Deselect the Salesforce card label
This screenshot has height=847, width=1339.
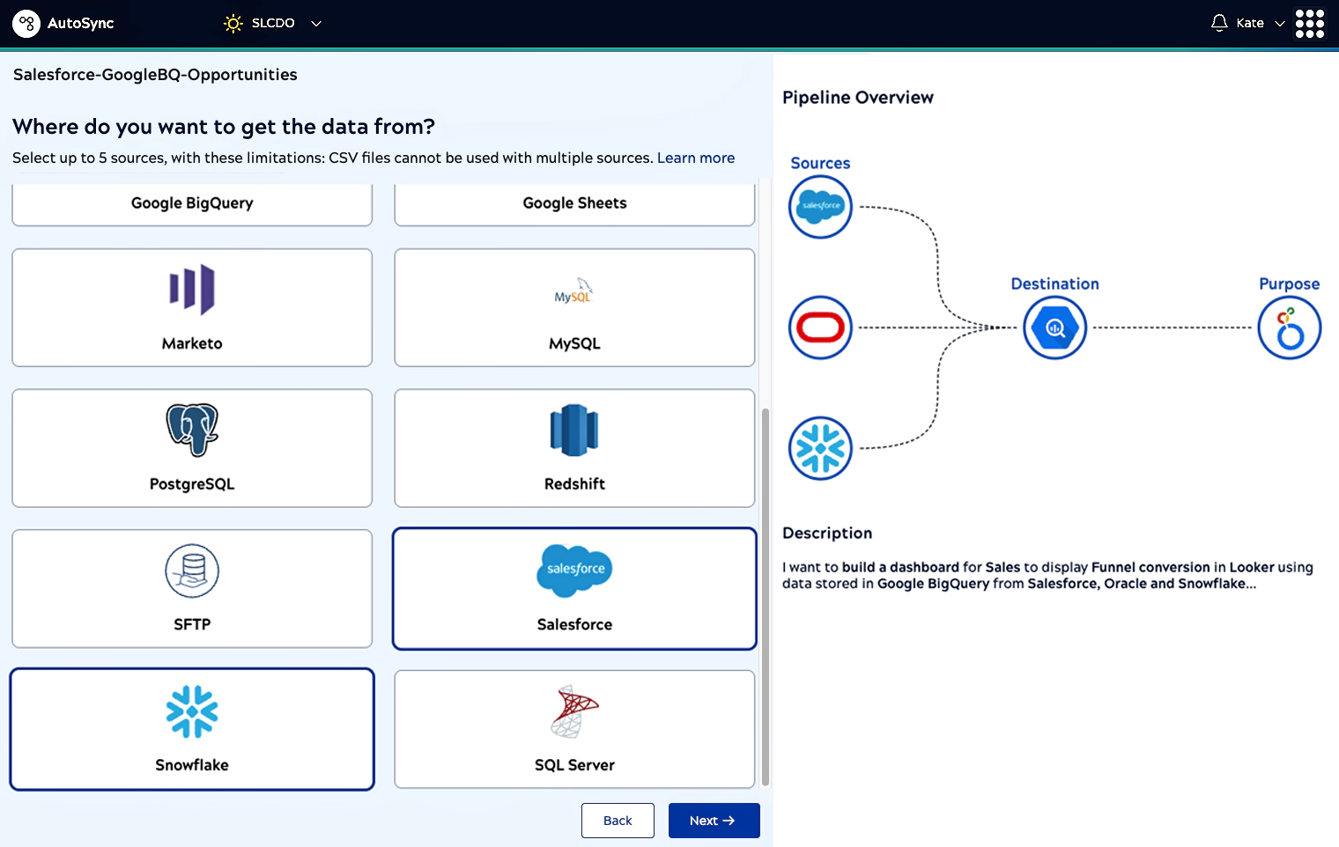(x=574, y=624)
